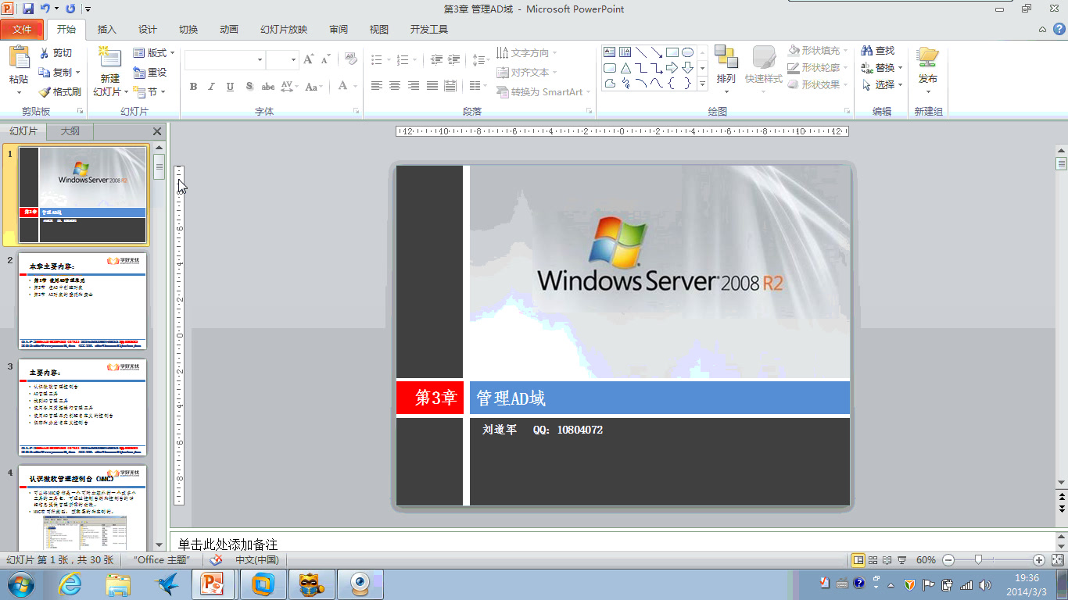This screenshot has height=600, width=1068.
Task: Open the Layout (版式) dropdown
Action: point(154,53)
